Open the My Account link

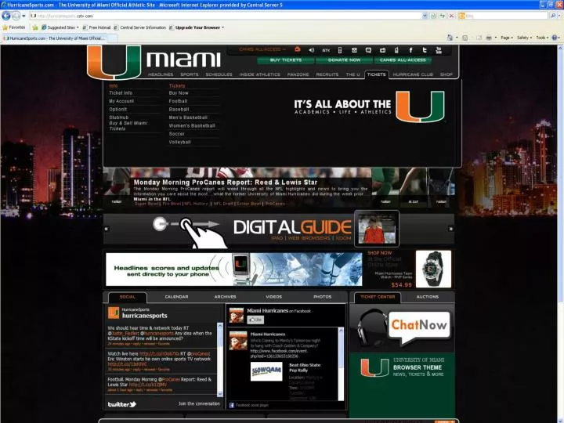(121, 101)
